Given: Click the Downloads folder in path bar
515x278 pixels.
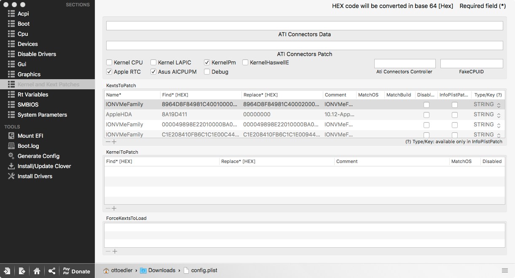Looking at the screenshot, I should (158, 270).
